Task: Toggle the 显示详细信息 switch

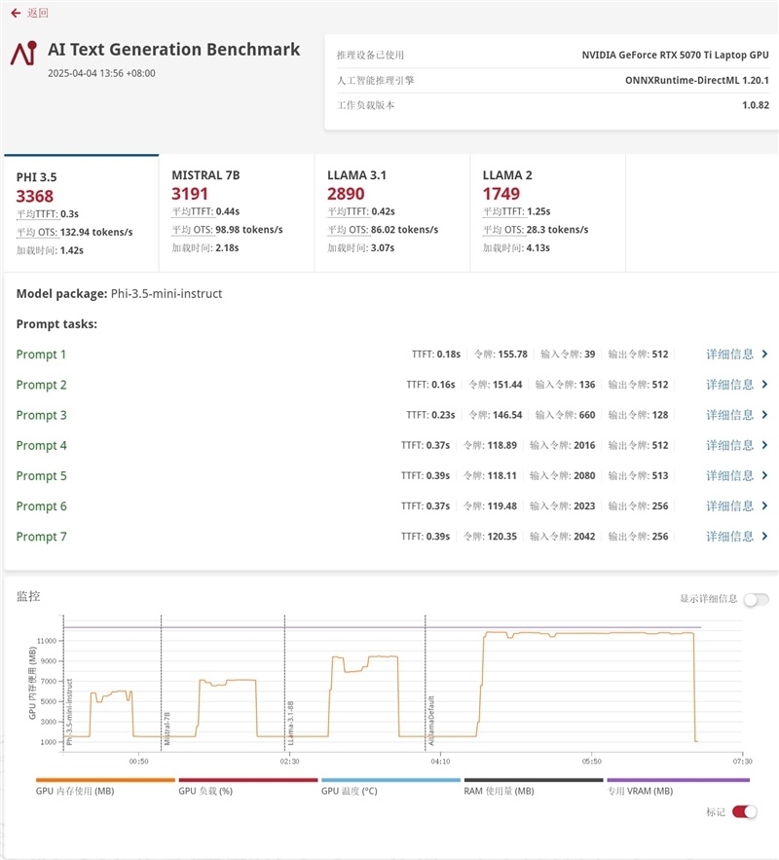Action: point(756,600)
